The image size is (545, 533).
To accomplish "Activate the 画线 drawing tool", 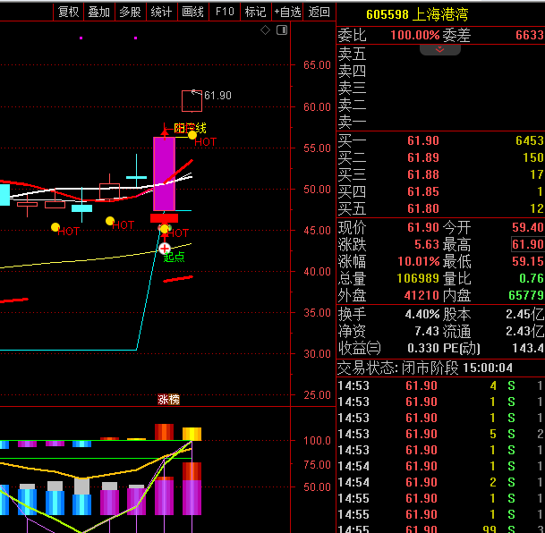I will pos(192,12).
